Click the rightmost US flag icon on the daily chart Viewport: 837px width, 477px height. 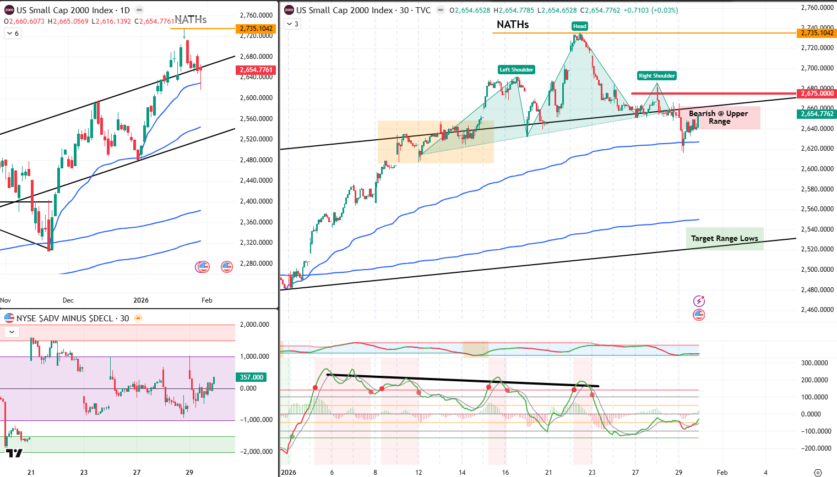226,267
